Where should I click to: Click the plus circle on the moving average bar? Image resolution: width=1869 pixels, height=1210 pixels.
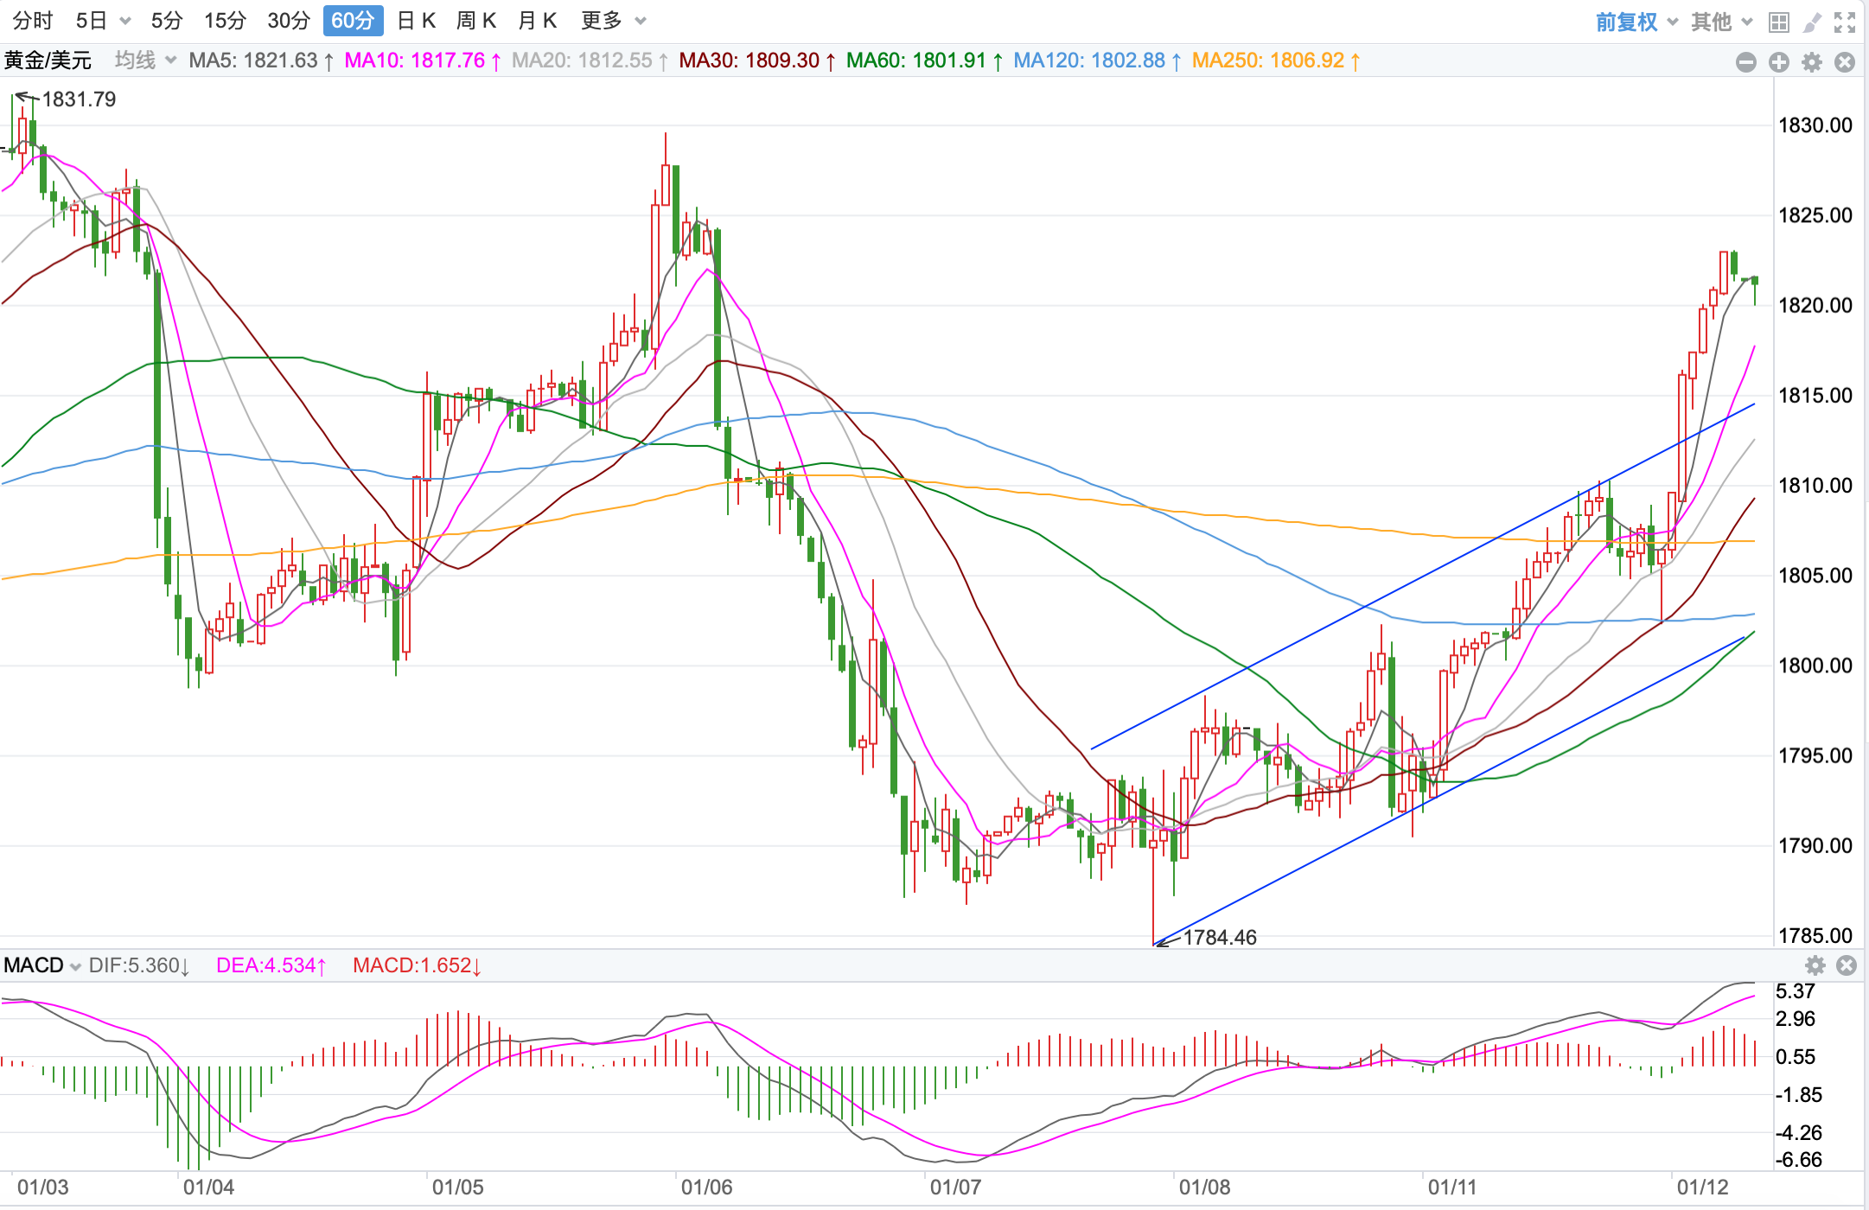[x=1779, y=62]
